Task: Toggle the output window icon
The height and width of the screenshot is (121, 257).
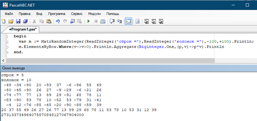Action: (128, 21)
